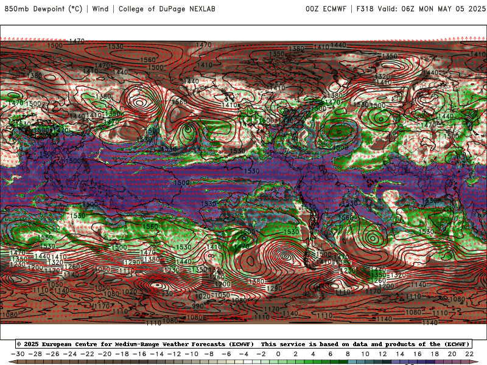Click the -16 value on dewpoint scale
This screenshot has height=365, width=487.
(x=139, y=354)
